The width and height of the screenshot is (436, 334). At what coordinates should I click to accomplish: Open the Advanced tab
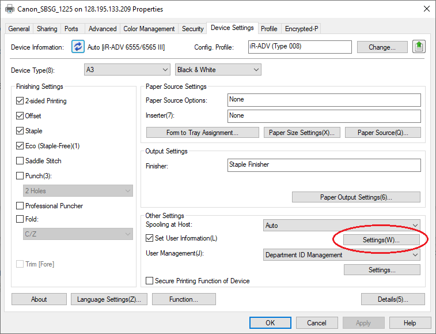(103, 29)
